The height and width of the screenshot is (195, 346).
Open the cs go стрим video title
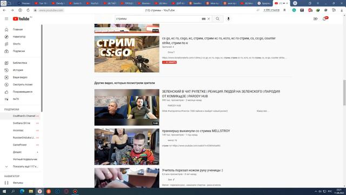click(x=218, y=41)
